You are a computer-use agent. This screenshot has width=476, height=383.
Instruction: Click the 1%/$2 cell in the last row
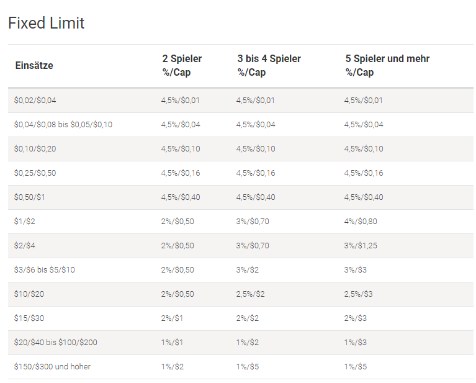(x=173, y=367)
